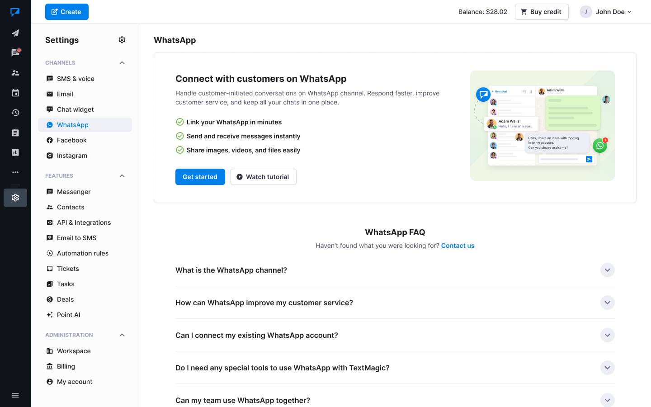Open the calendar icon in left rail

pos(15,93)
